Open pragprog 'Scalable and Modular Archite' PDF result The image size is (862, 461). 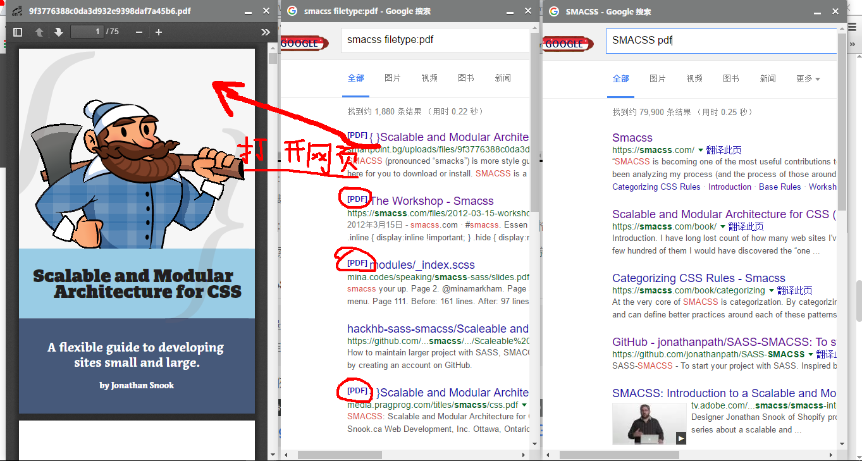tap(453, 393)
